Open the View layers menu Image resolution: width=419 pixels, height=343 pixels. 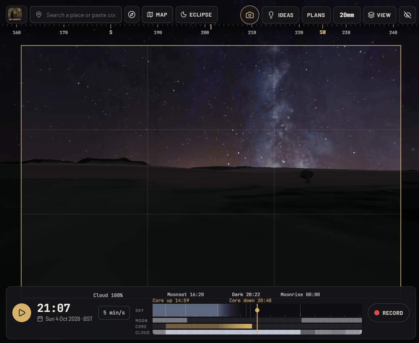[x=379, y=15]
